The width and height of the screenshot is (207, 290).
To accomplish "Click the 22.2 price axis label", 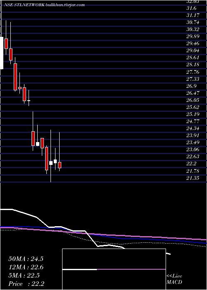I will (x=191, y=164).
